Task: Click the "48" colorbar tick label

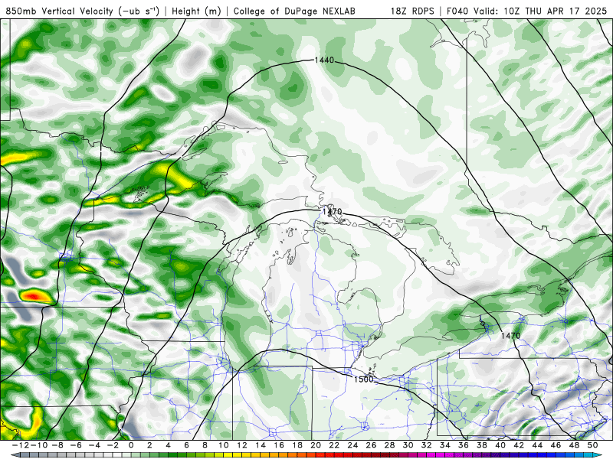Action: tap(574, 445)
